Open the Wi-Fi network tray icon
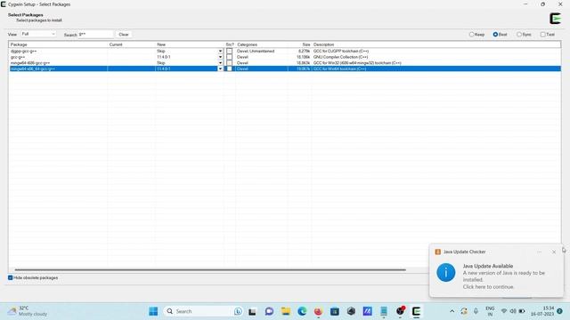This screenshot has width=570, height=320. (504, 311)
